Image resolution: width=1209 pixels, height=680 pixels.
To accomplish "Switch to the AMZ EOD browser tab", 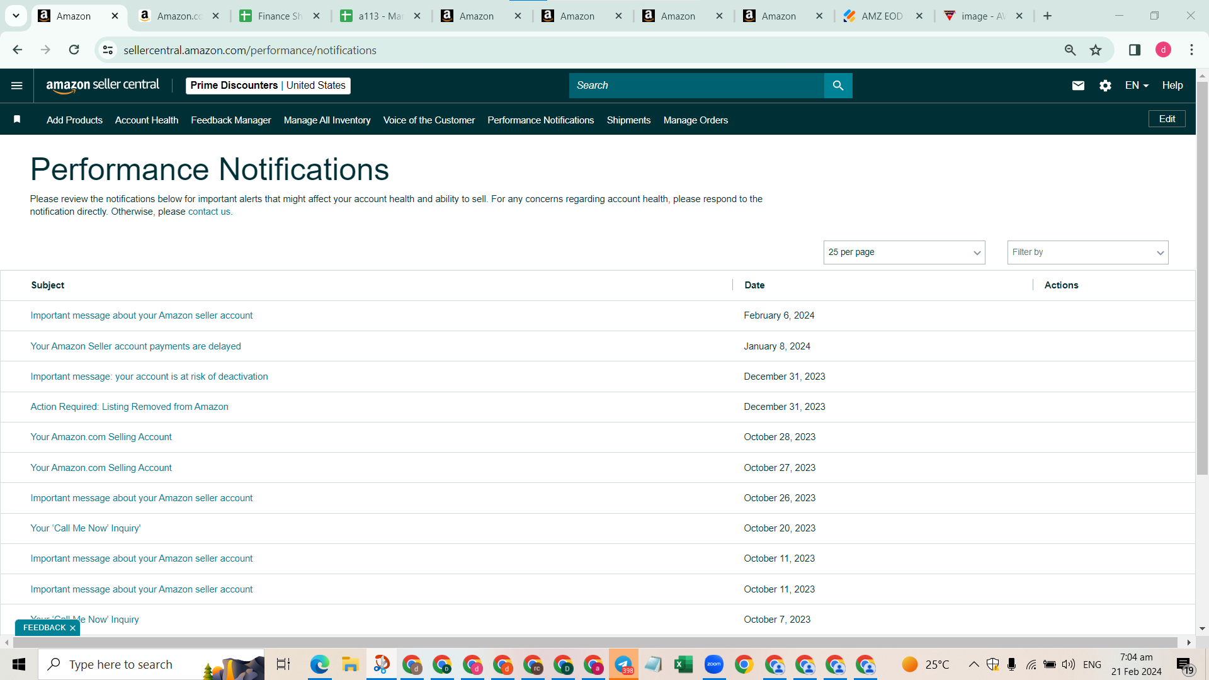I will pyautogui.click(x=882, y=16).
